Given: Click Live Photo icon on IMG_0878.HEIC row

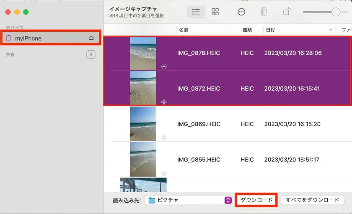Looking at the screenshot, I should point(164,66).
